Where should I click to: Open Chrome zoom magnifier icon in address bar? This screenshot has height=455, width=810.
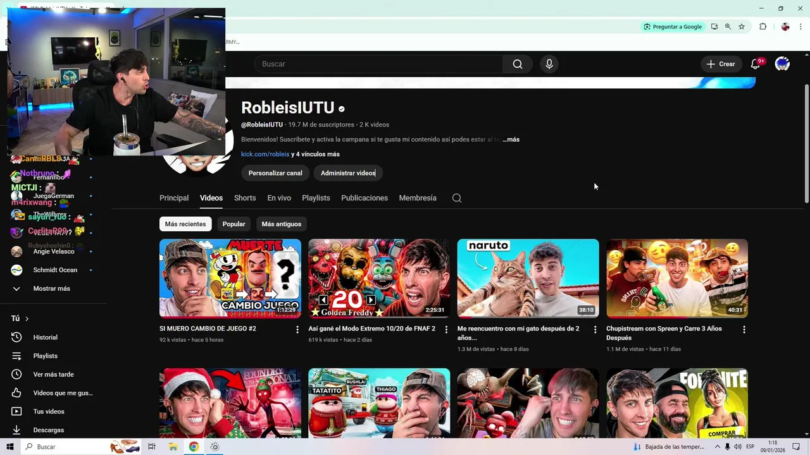pos(728,27)
